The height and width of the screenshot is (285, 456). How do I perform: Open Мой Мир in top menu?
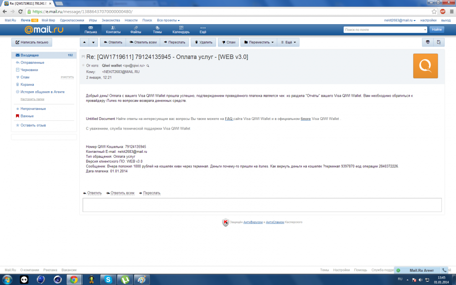48,21
